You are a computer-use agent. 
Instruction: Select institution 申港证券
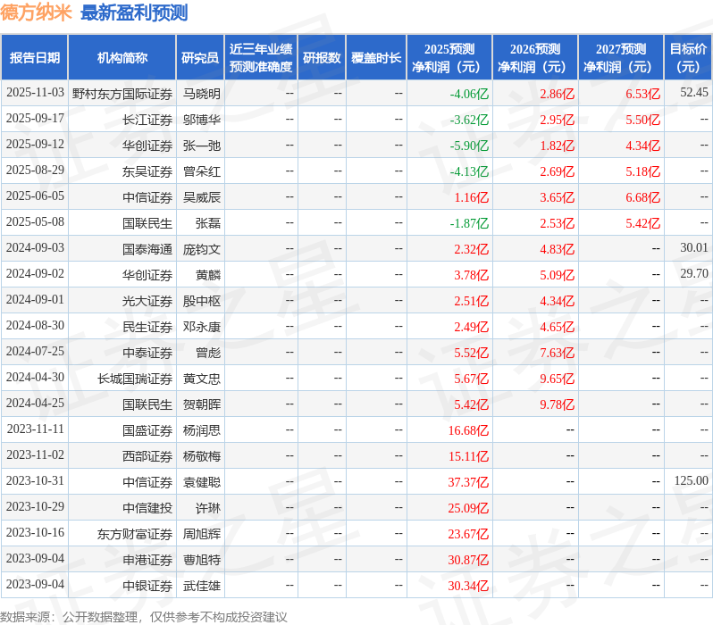(x=147, y=560)
